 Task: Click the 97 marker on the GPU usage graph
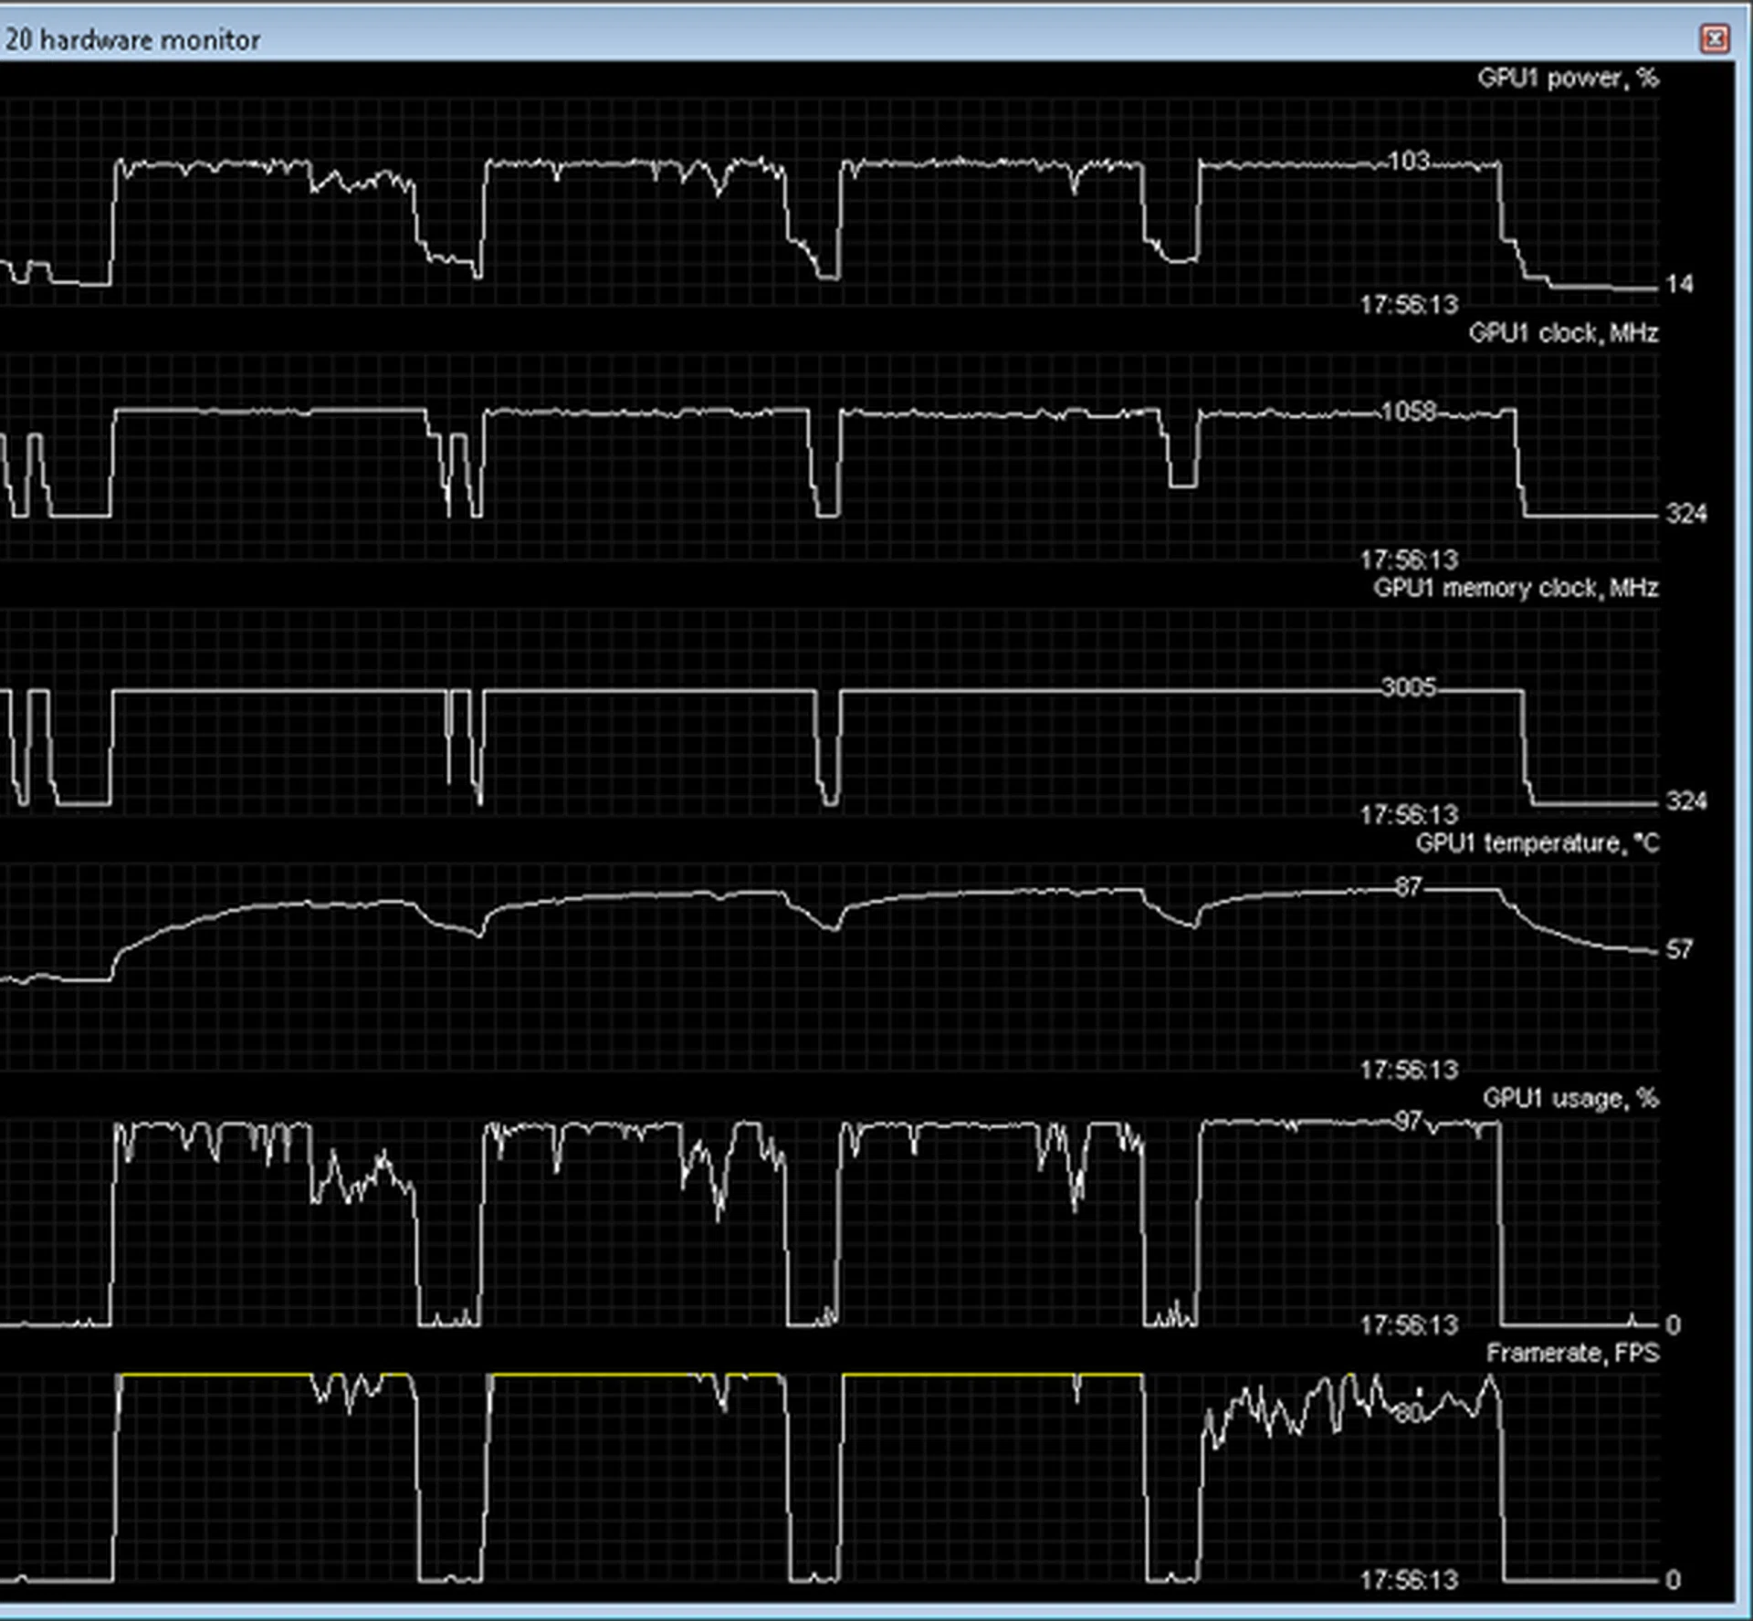tap(1408, 1122)
